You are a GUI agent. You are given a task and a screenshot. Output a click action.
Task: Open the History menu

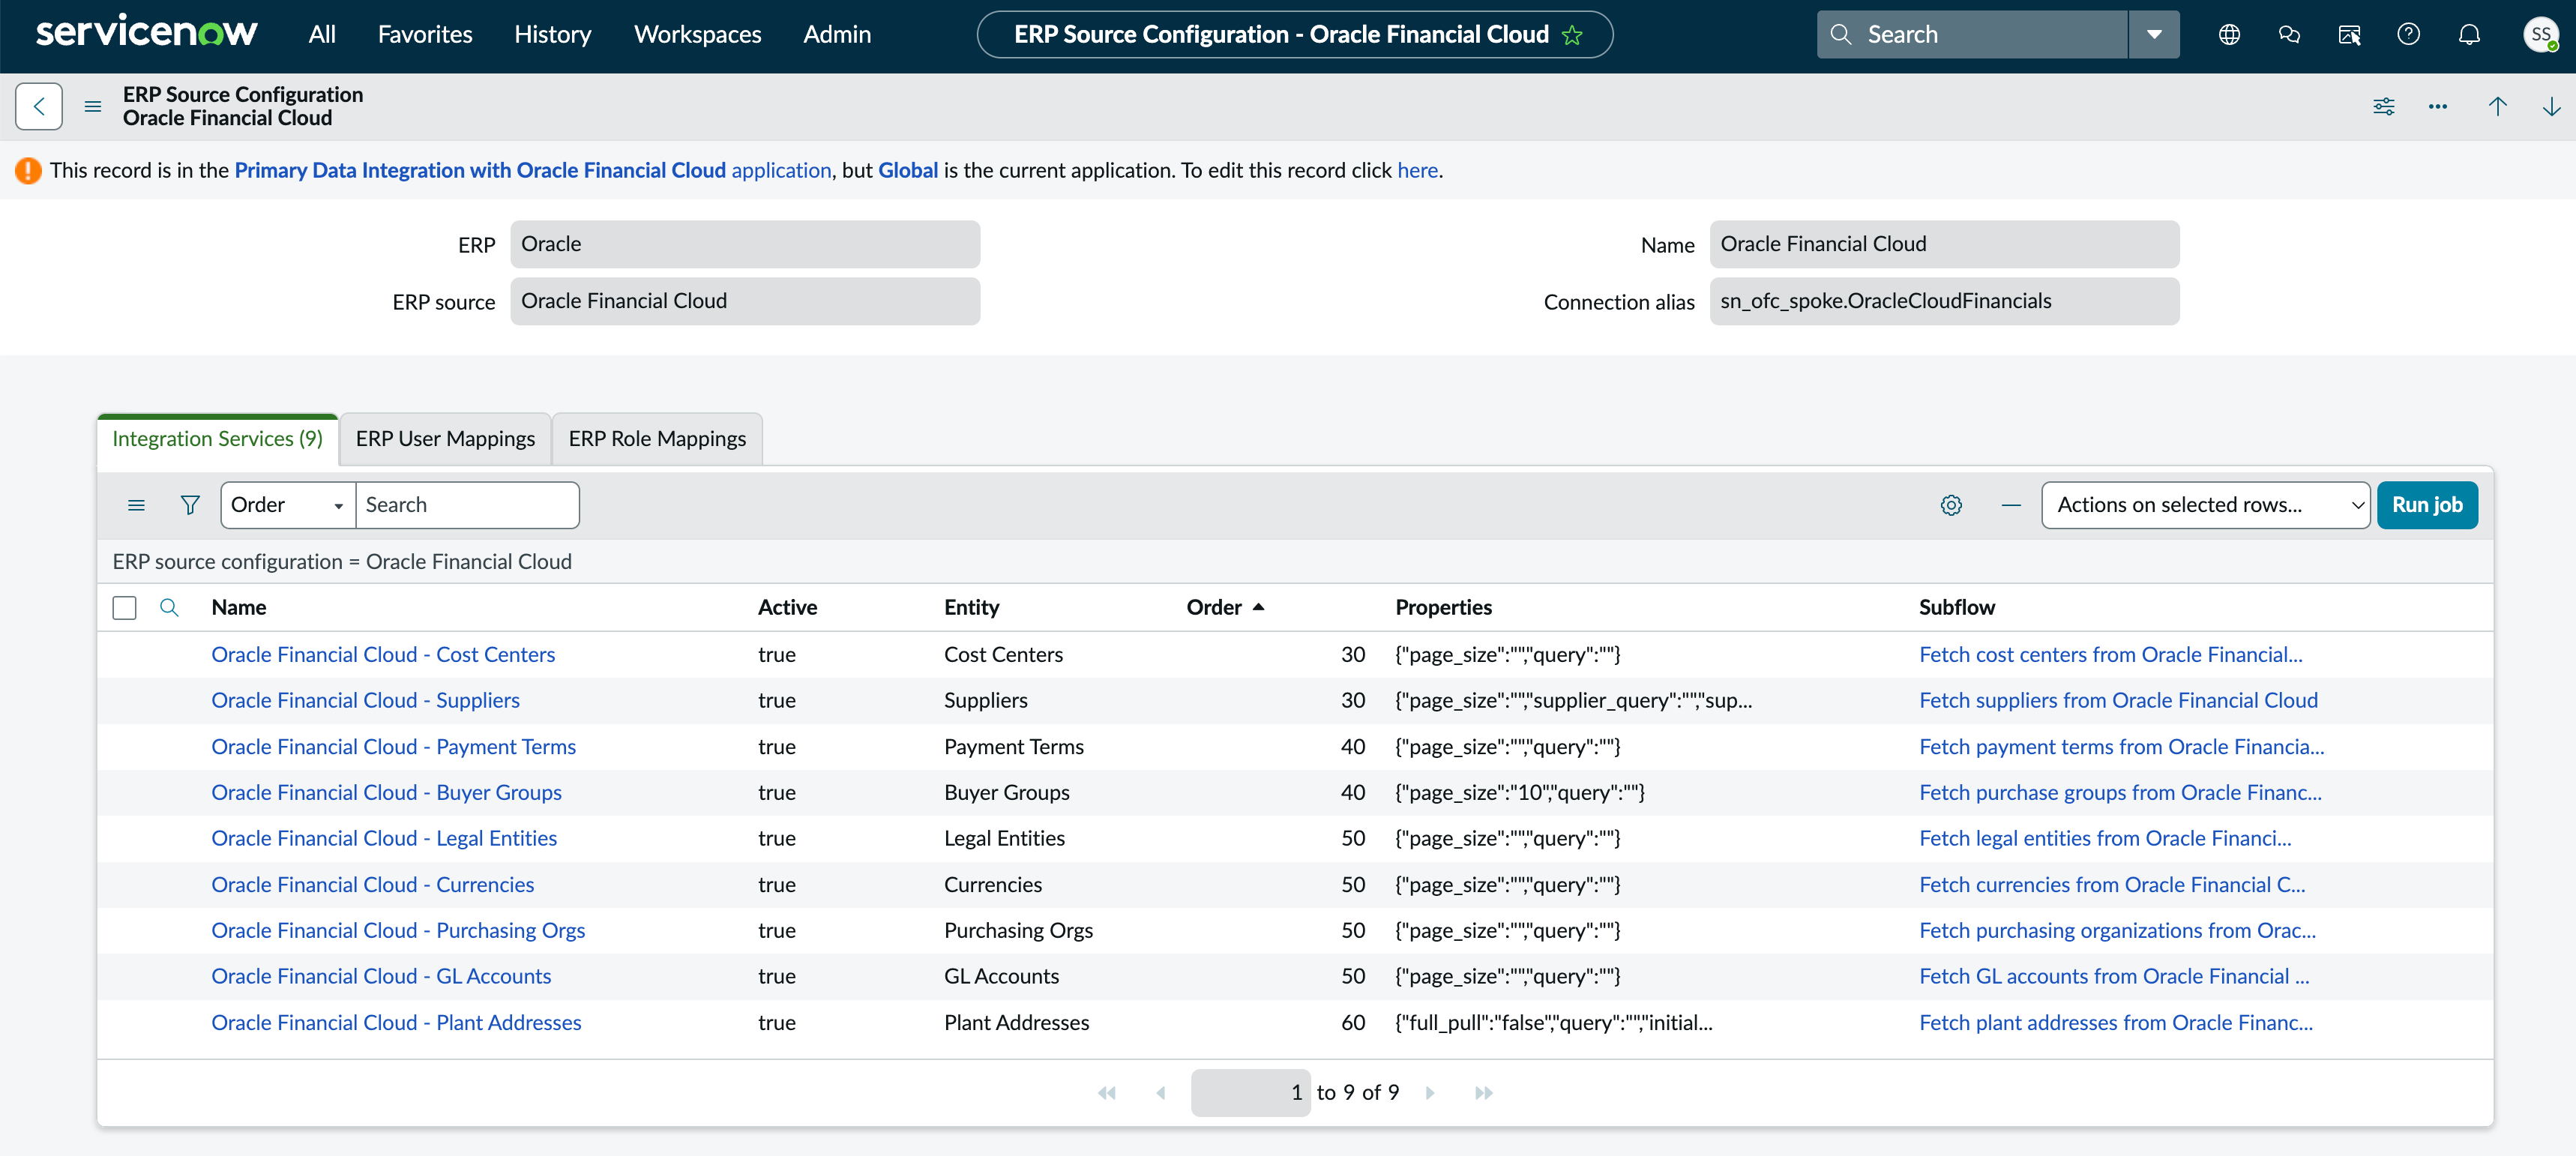553,35
